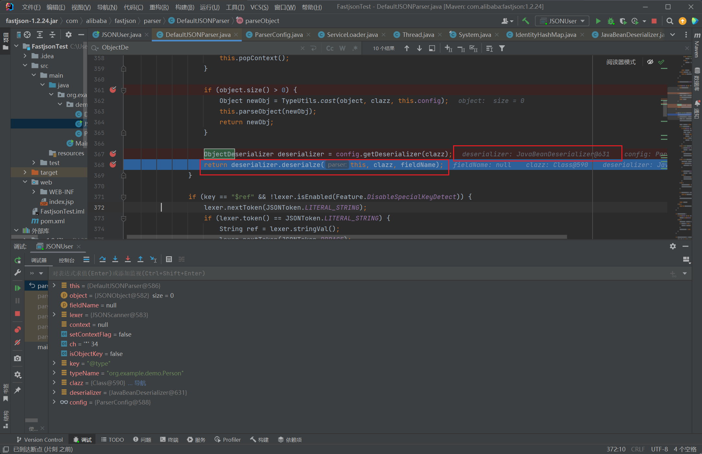Toggle Match Case option in search bar
This screenshot has width=702, height=454.
coord(329,48)
